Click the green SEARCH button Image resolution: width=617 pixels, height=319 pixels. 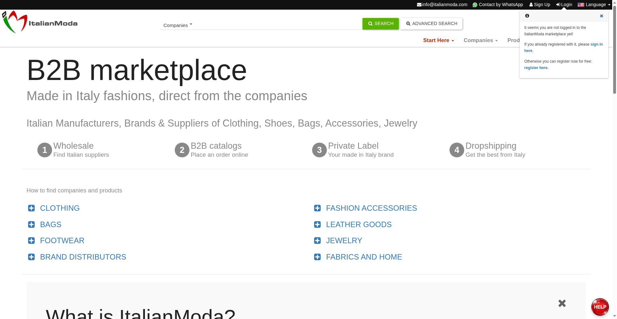click(x=380, y=24)
